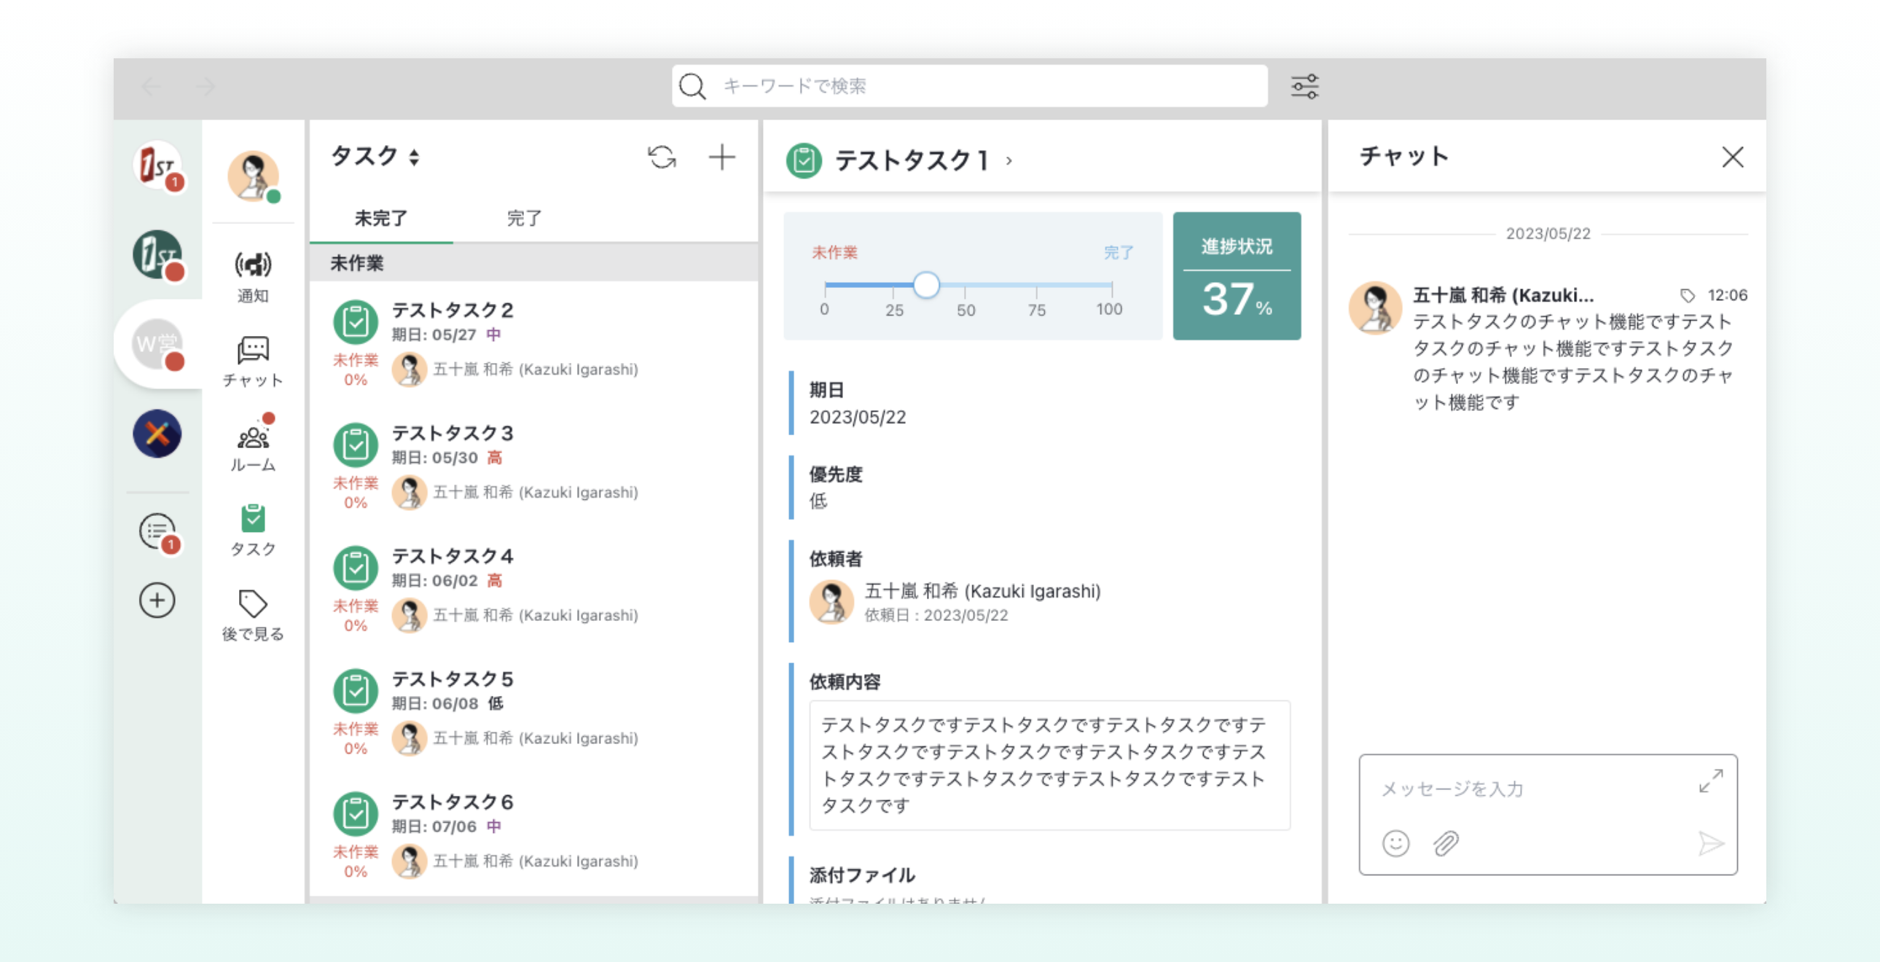Click the 依頼者 avatar in task details

point(831,602)
